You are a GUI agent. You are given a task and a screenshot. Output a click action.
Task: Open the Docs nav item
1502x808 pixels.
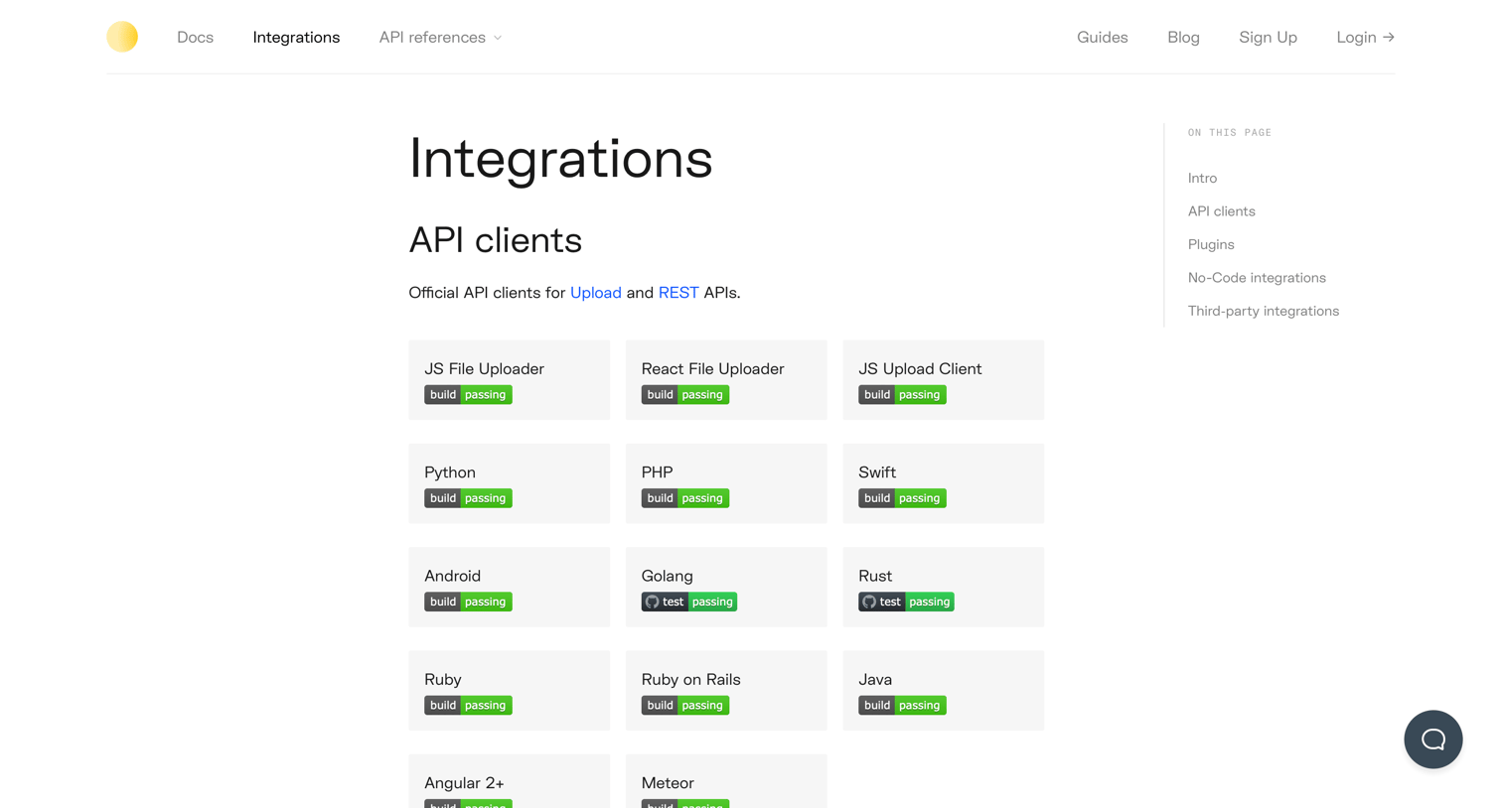click(195, 38)
